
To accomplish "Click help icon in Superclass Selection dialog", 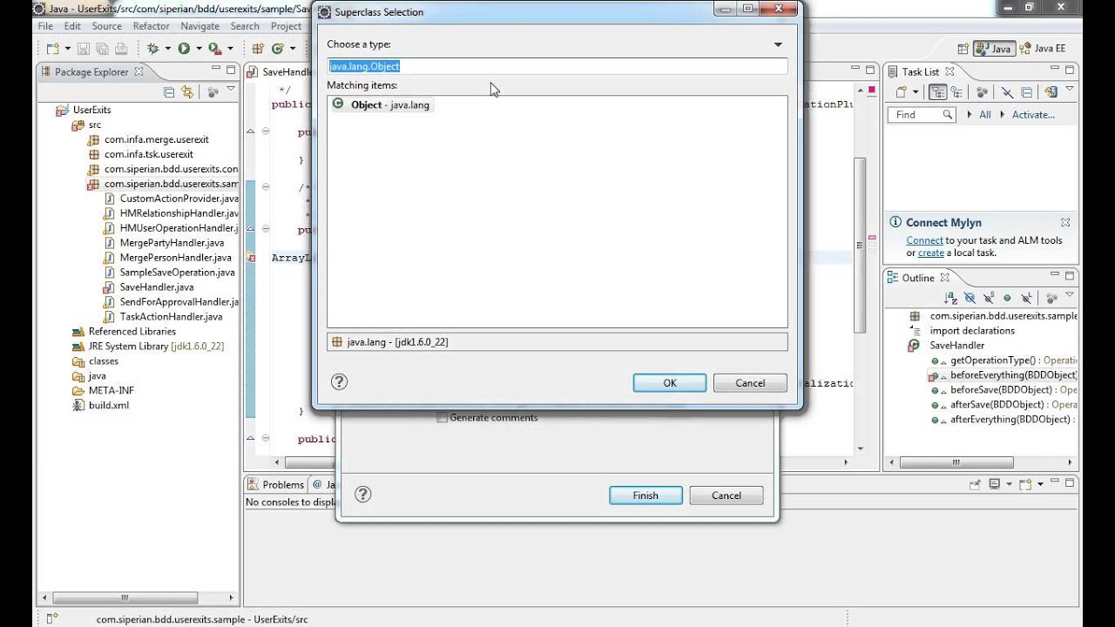I will click(x=340, y=381).
